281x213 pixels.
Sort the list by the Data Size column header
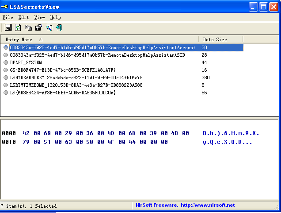(x=220, y=39)
